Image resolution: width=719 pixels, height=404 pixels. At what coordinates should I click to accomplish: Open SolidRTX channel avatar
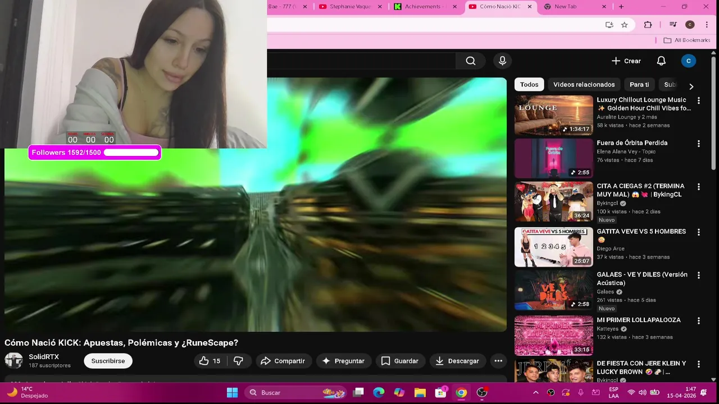[13, 360]
